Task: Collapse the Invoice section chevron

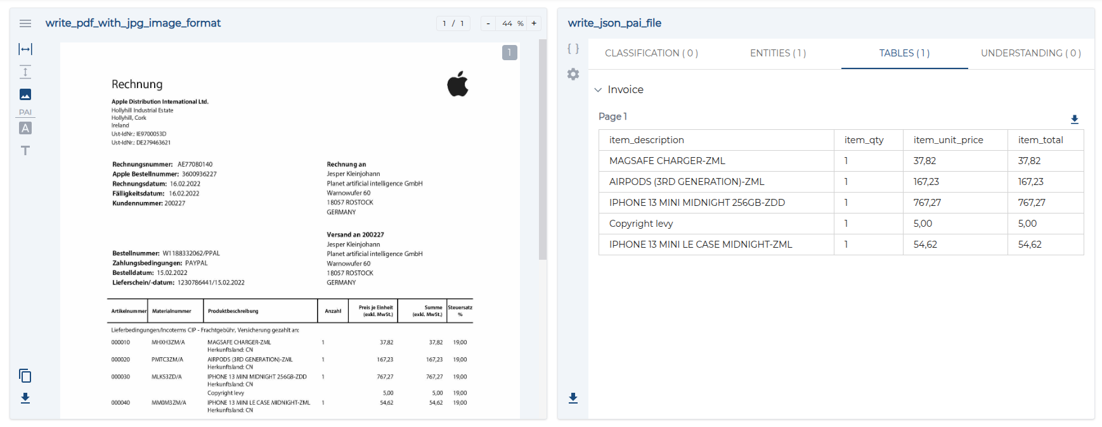Action: [598, 90]
